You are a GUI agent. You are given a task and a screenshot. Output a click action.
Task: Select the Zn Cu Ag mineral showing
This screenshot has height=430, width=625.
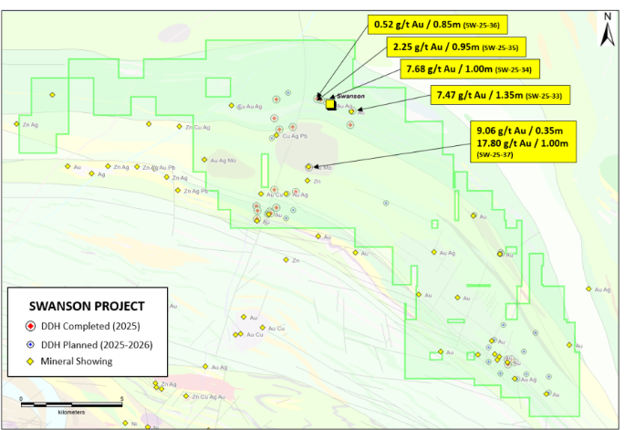point(180,127)
